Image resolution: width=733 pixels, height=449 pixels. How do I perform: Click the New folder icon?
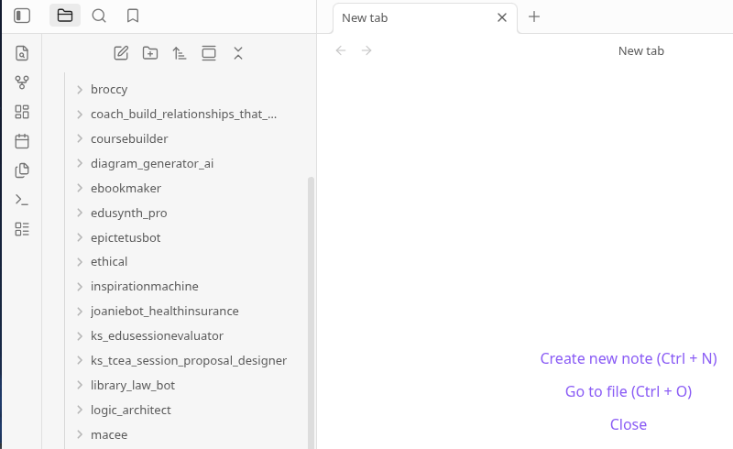pos(150,53)
